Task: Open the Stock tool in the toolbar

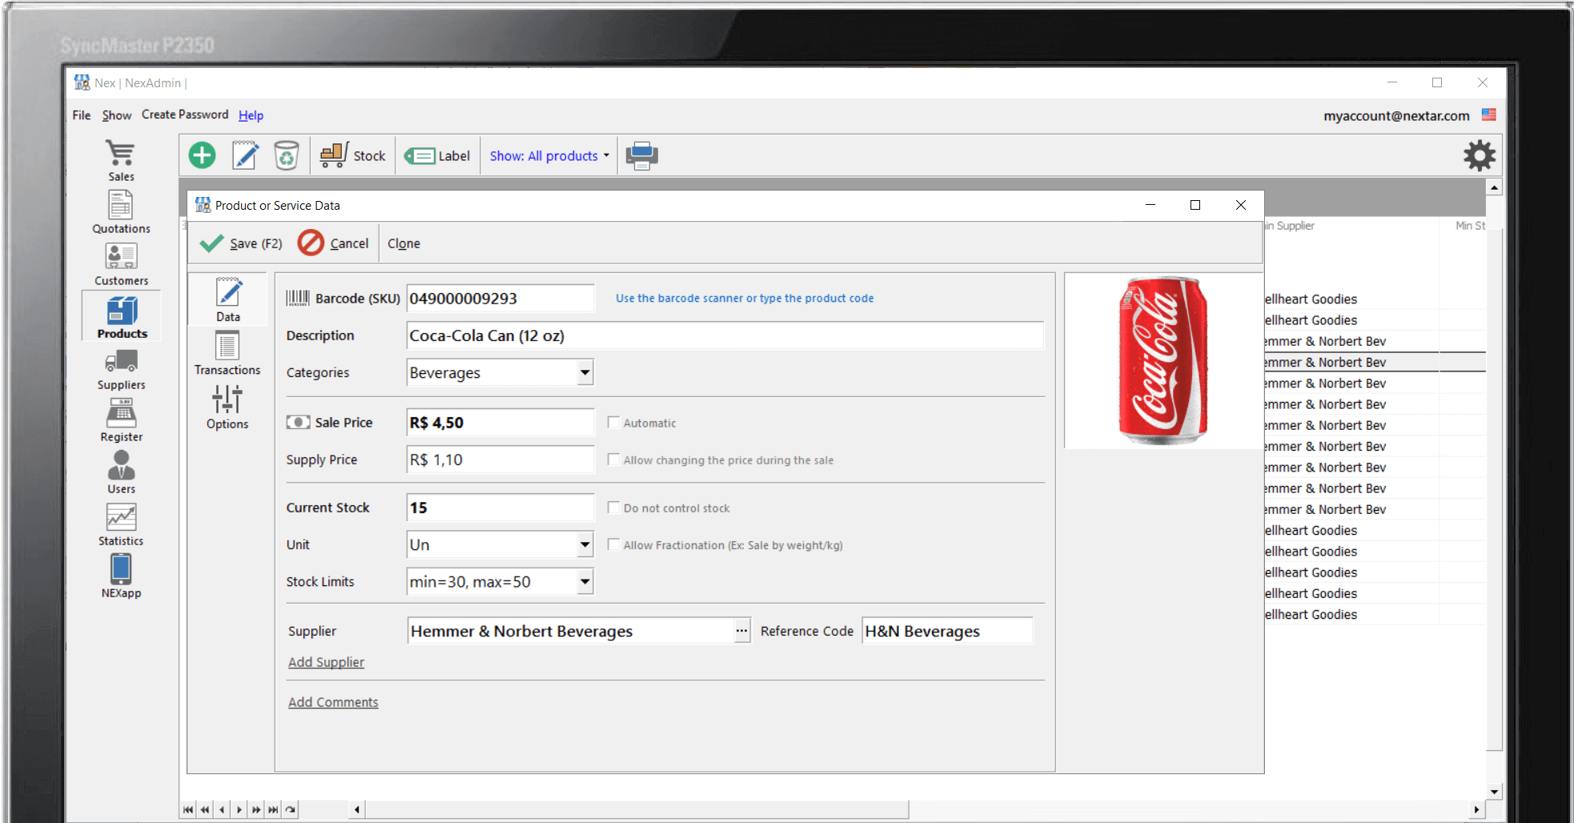Action: click(352, 155)
